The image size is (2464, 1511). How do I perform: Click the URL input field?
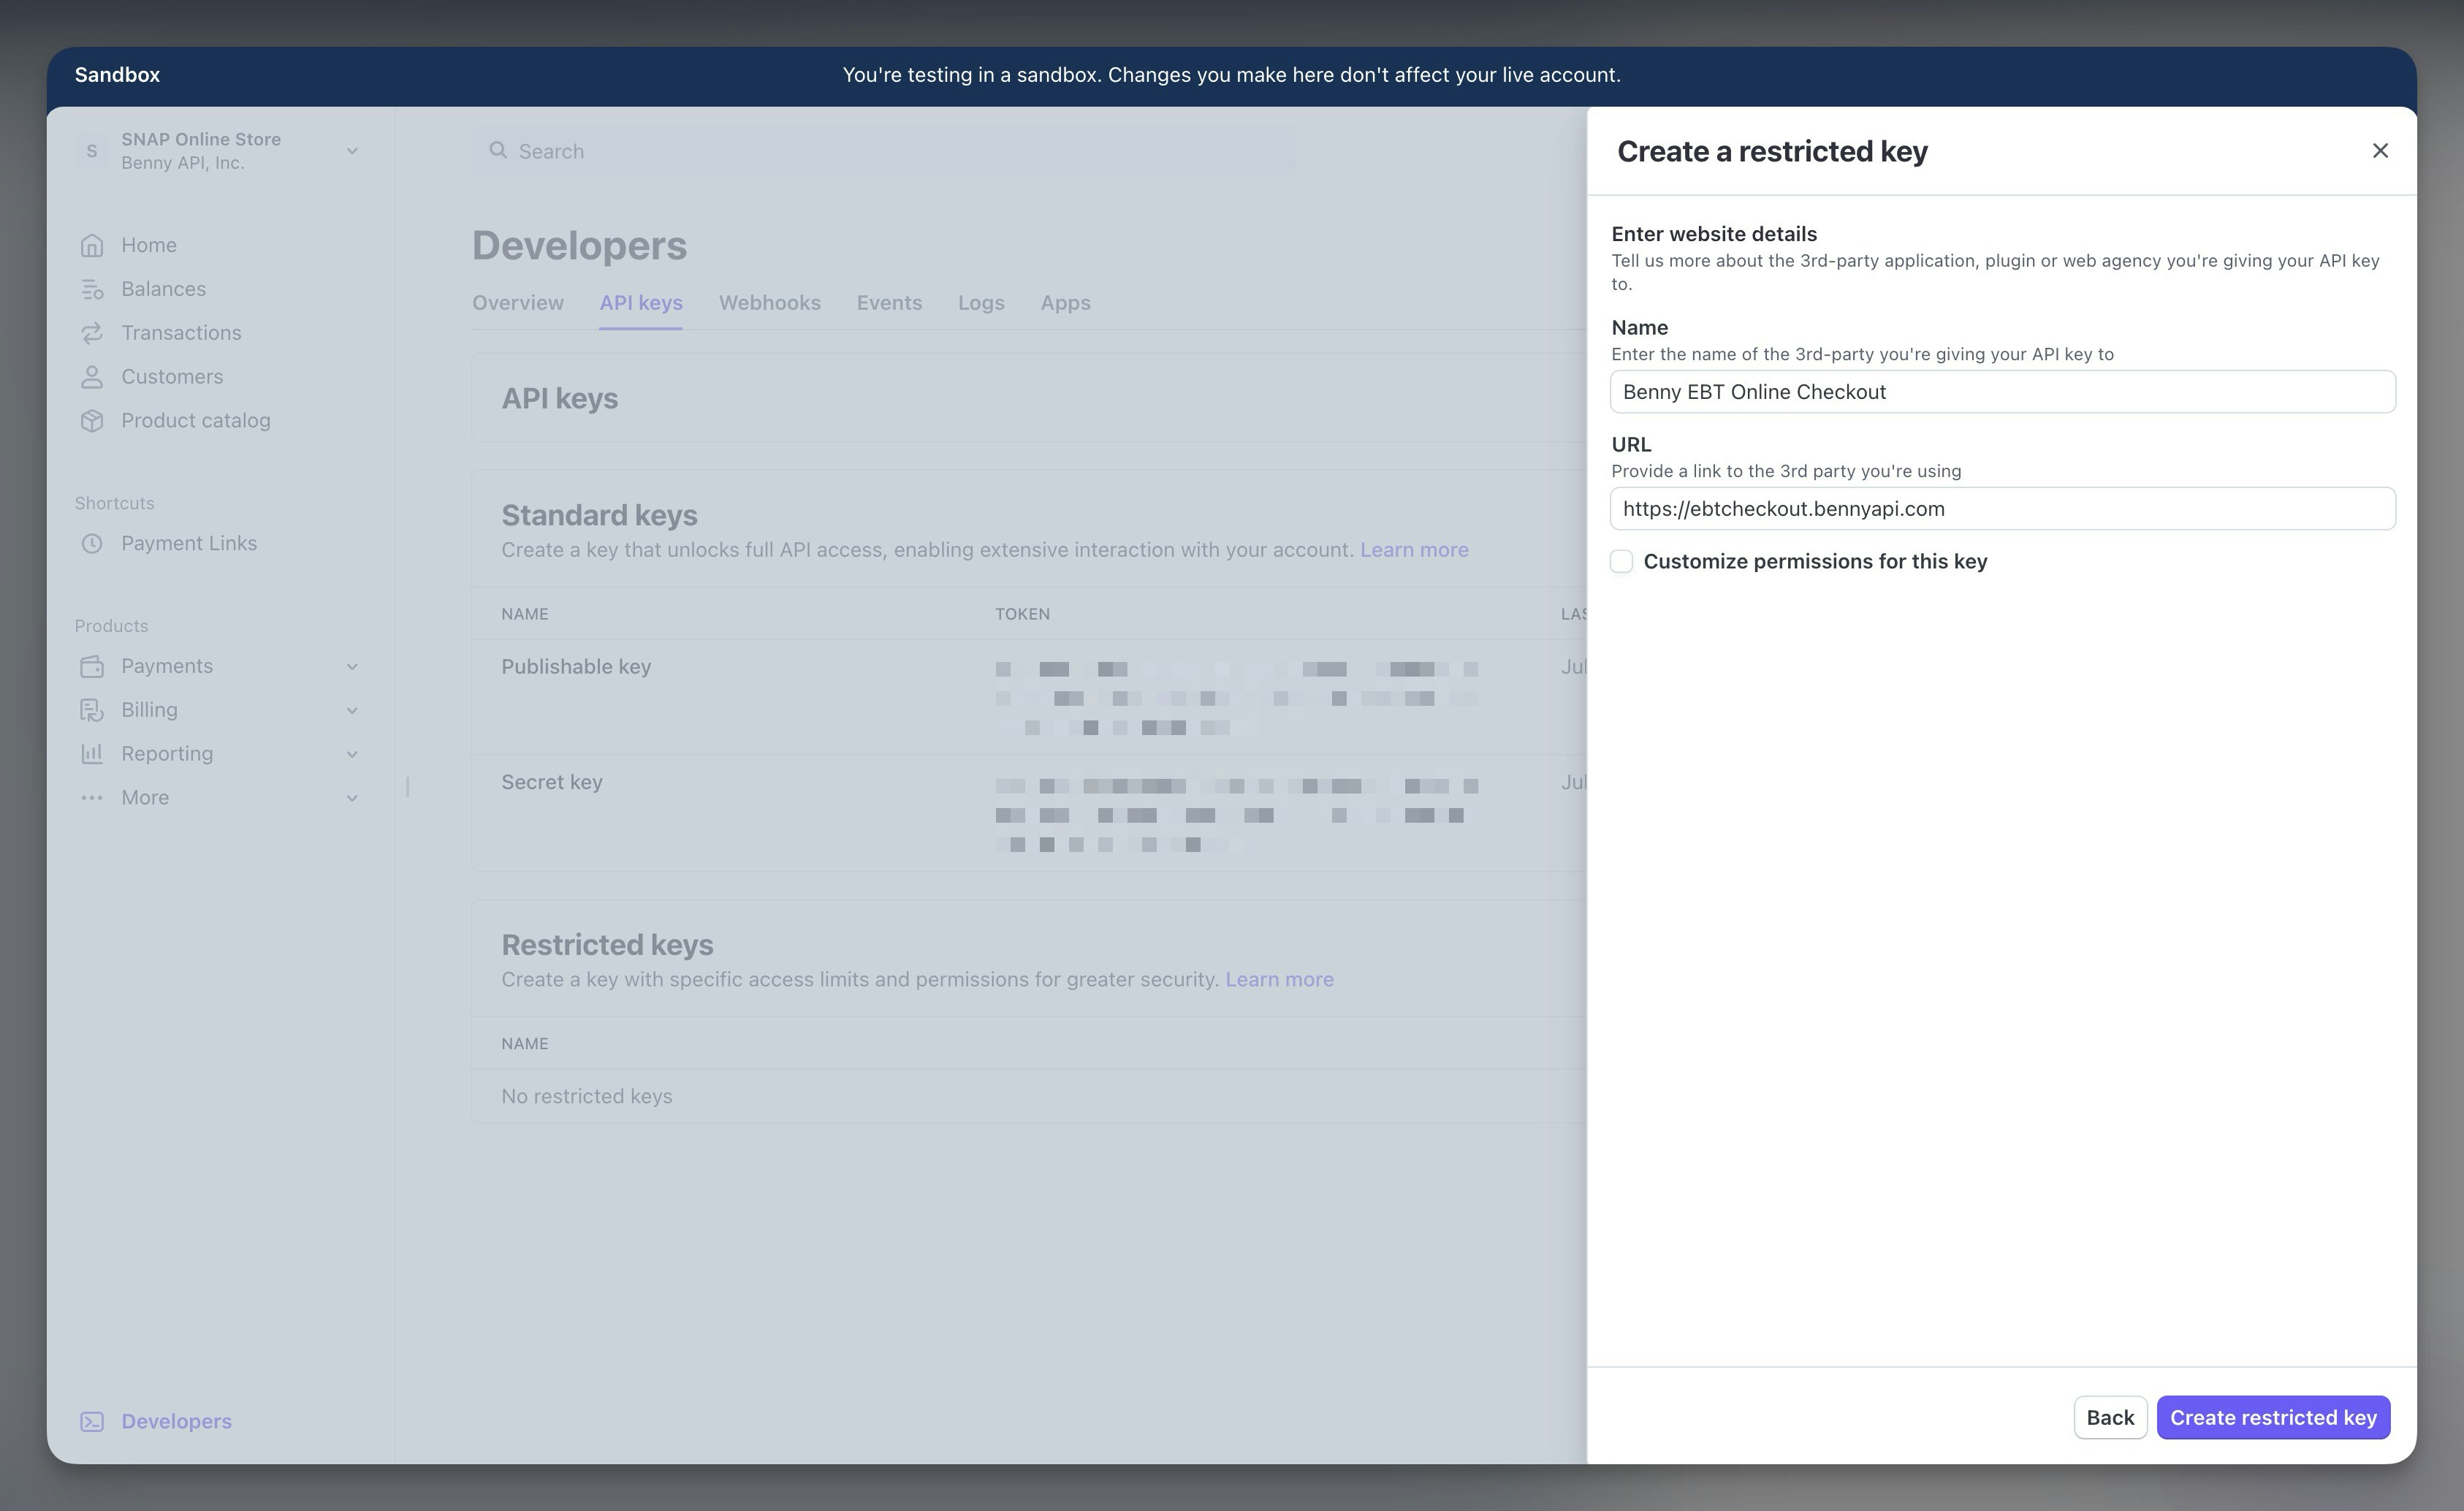(2002, 509)
